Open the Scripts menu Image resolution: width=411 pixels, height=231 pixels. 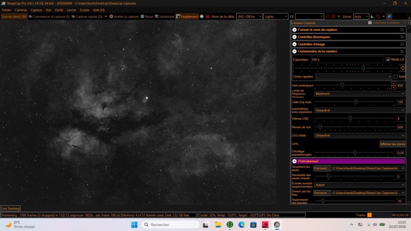[x=84, y=10]
